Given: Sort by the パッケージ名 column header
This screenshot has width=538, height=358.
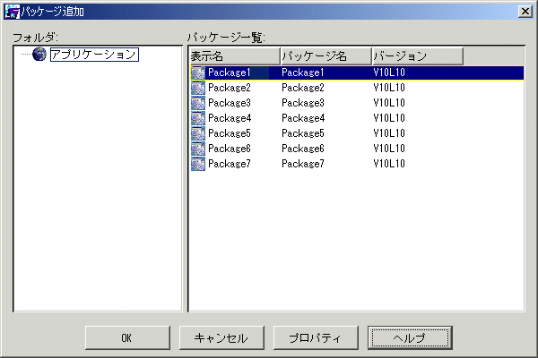Looking at the screenshot, I should point(326,56).
